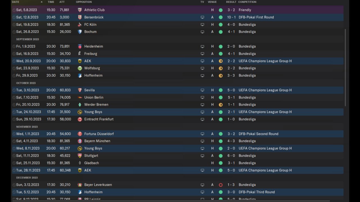Click the Young Boys badge on 24.10.2023
The width and height of the screenshot is (360, 202).
[80, 112]
